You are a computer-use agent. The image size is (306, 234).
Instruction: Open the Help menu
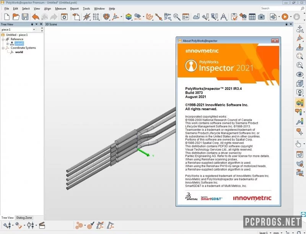112,8
